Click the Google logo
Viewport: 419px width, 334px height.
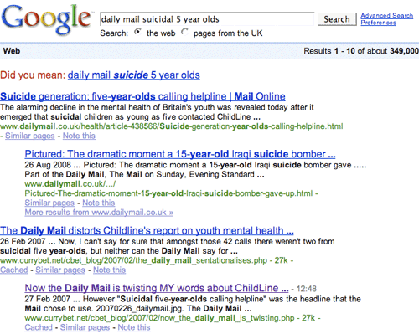46,19
